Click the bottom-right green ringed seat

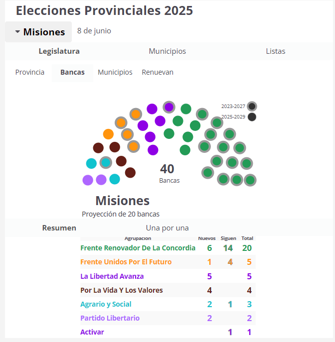click(250, 180)
